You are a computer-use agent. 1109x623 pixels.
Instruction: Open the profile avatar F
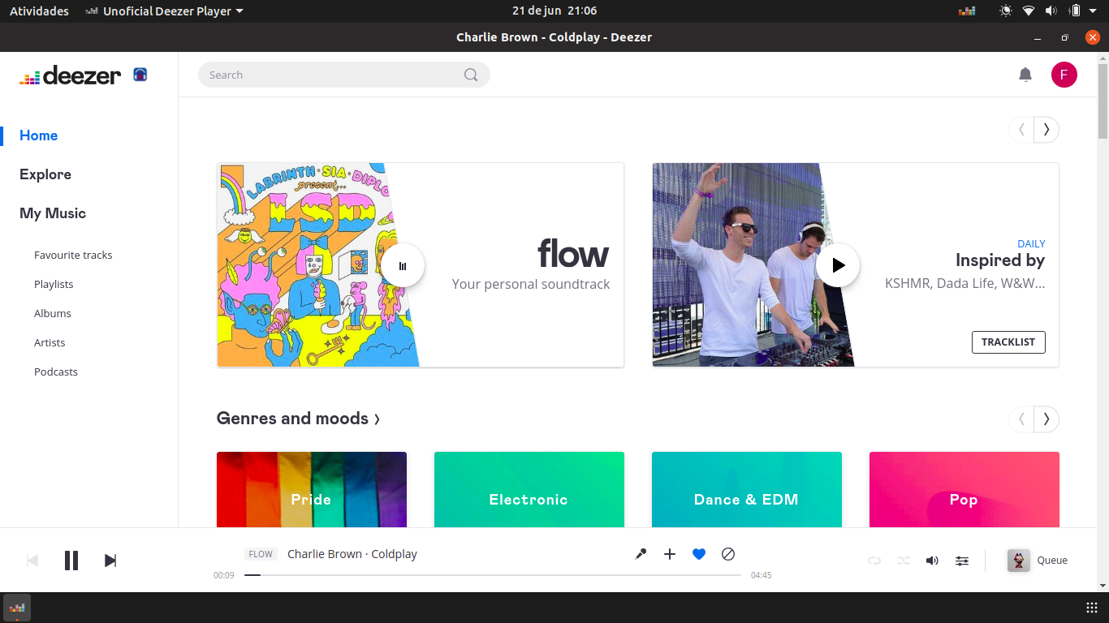pyautogui.click(x=1064, y=75)
